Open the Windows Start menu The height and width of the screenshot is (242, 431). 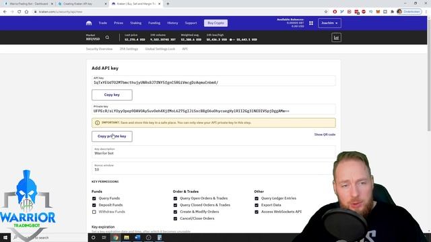[x=5, y=237]
